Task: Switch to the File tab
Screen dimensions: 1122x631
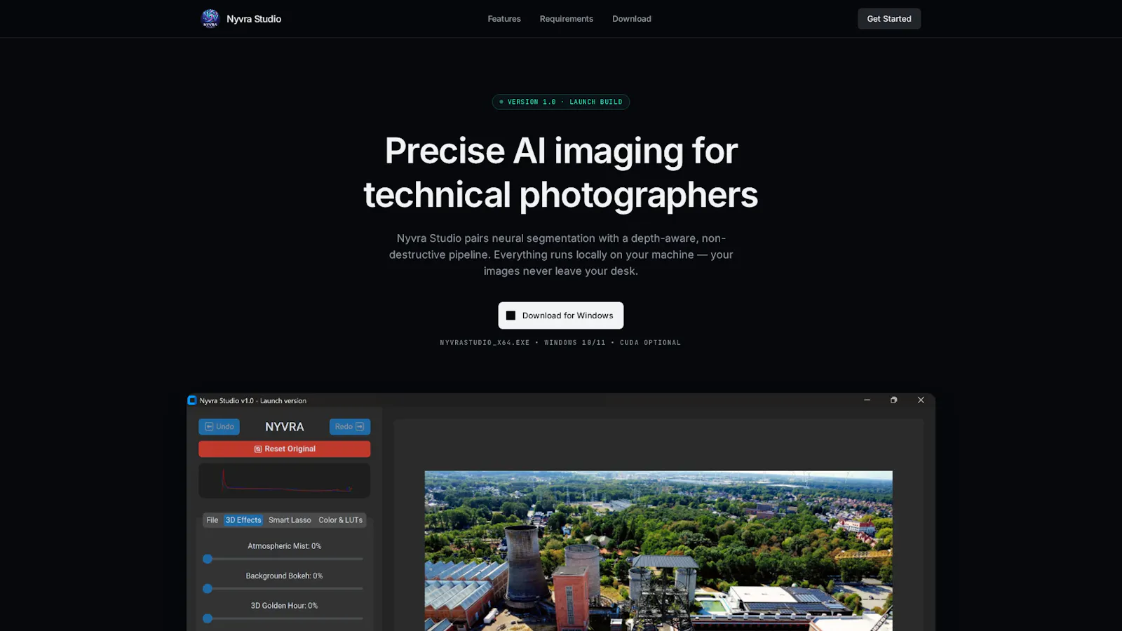Action: click(212, 520)
